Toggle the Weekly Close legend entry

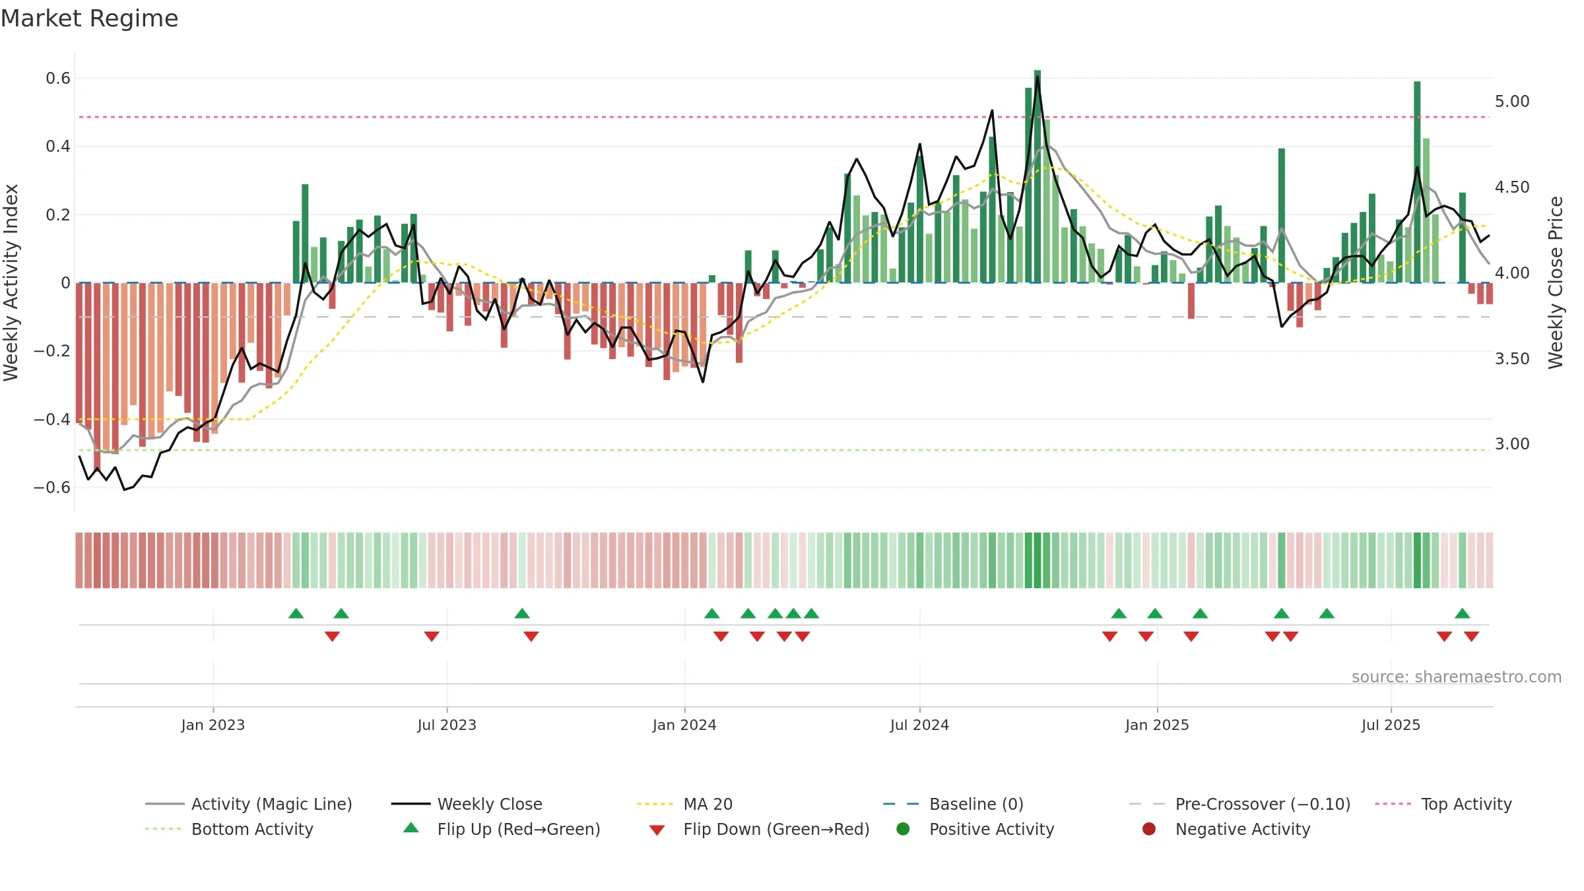tap(467, 804)
